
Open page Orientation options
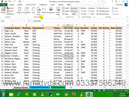coord(27,11)
